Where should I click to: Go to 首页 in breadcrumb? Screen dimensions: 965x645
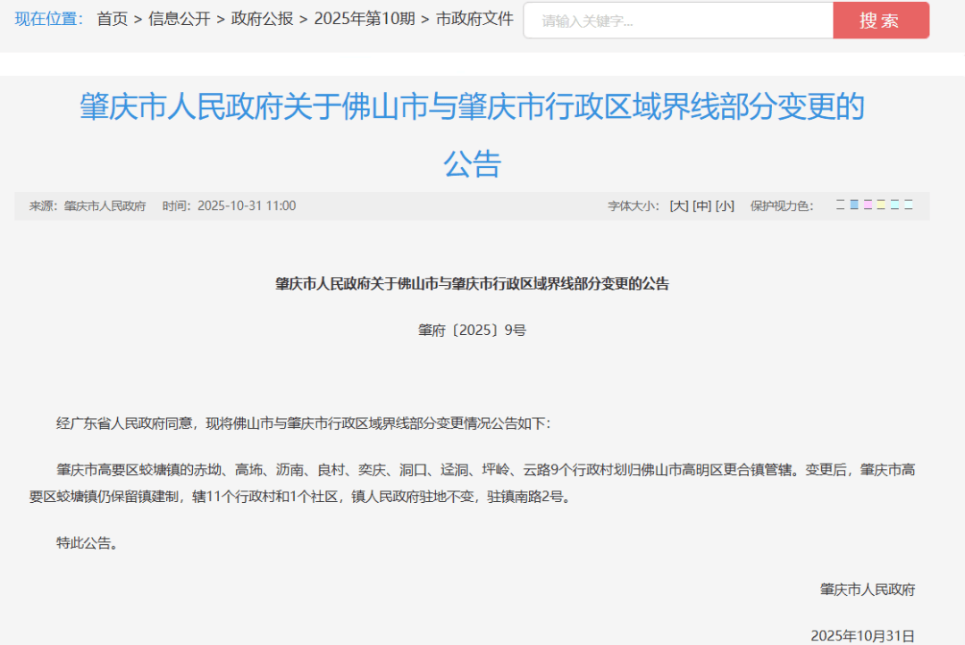[x=113, y=19]
